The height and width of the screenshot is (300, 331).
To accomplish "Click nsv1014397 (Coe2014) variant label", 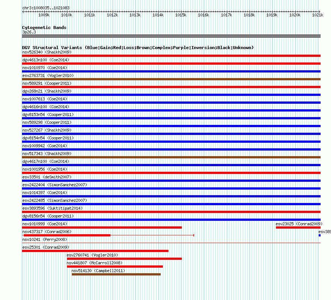I will (x=45, y=193).
